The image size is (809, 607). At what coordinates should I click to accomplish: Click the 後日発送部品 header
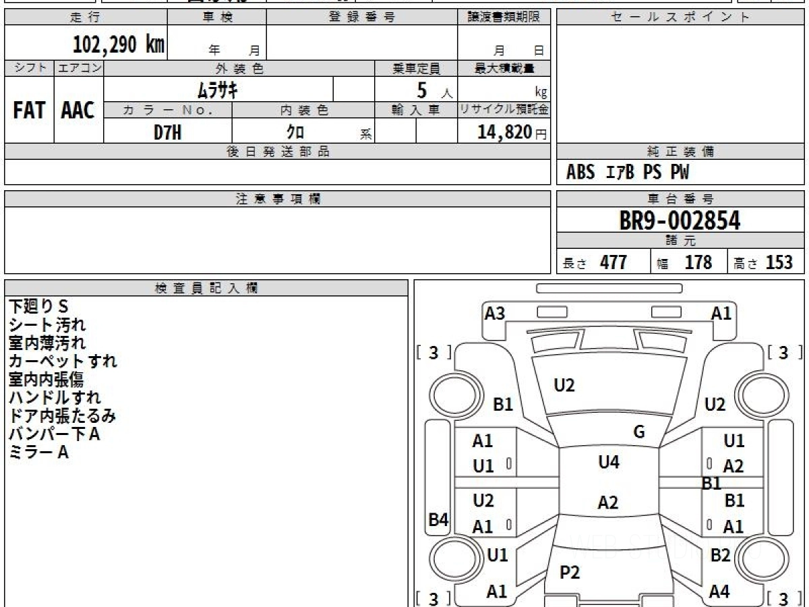(x=278, y=152)
